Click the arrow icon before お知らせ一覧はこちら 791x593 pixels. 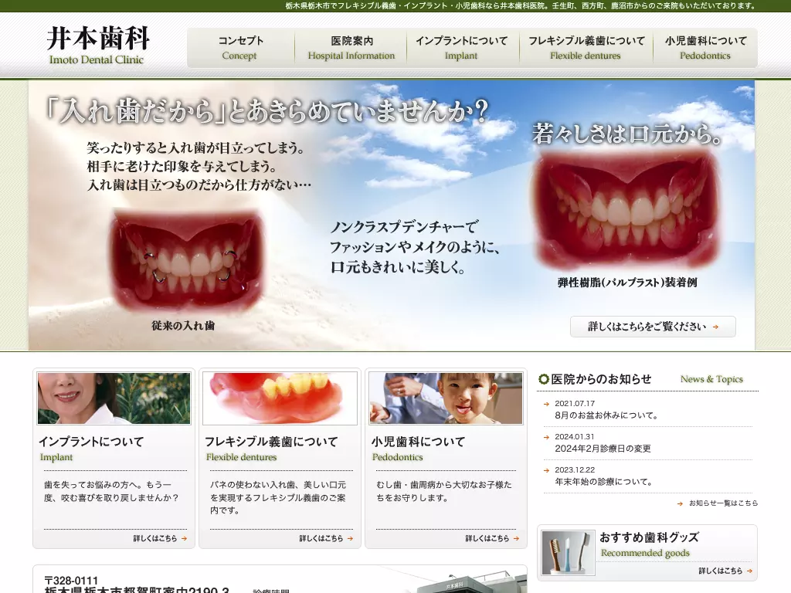pyautogui.click(x=680, y=503)
